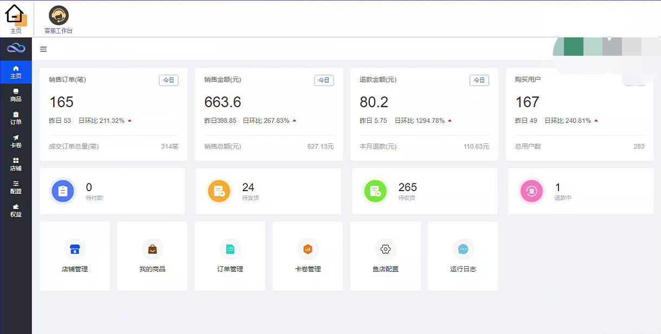Click 日环比 211.32% text
The height and width of the screenshot is (334, 661).
[101, 121]
